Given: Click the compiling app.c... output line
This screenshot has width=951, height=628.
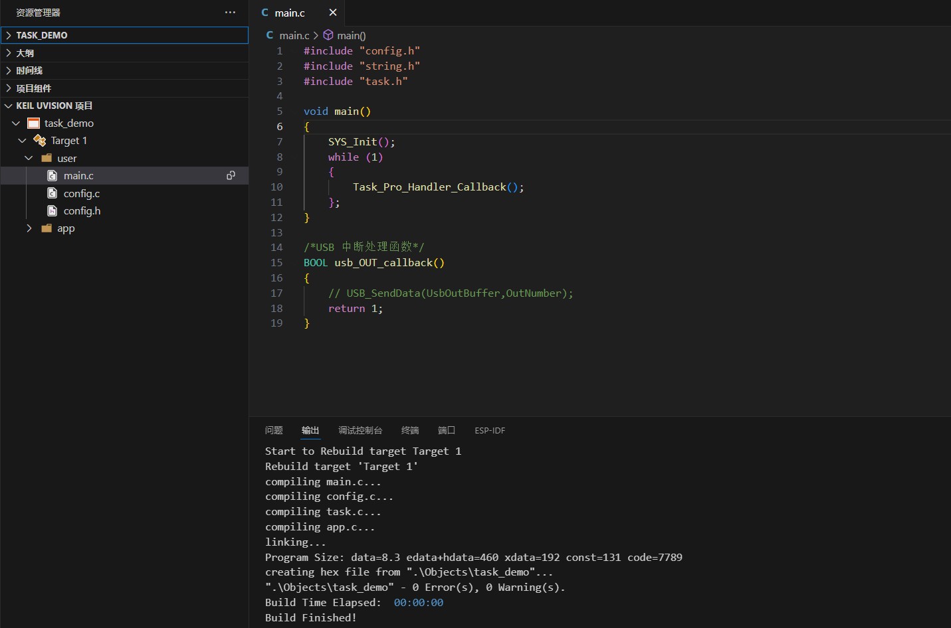Looking at the screenshot, I should (x=320, y=527).
